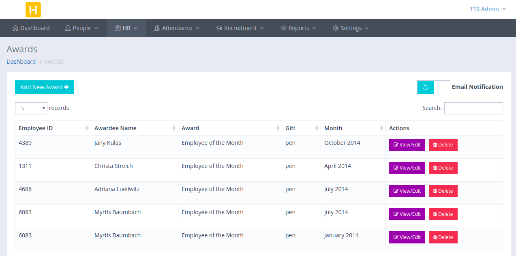This screenshot has height=256, width=516.
Task: Open the Reports menu
Action: [298, 28]
